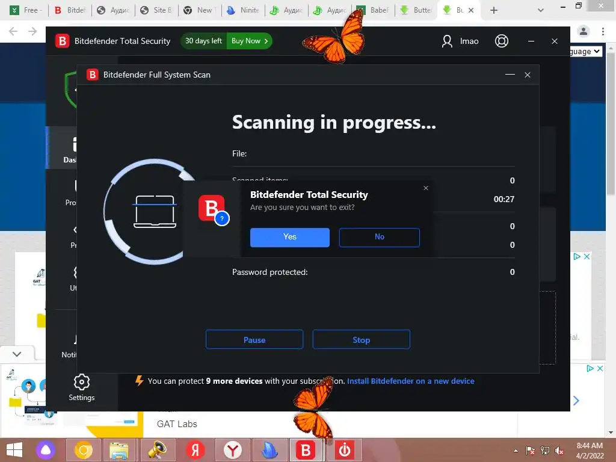This screenshot has width=616, height=462.
Task: Switch to the BabeF browser tab
Action: (x=373, y=10)
